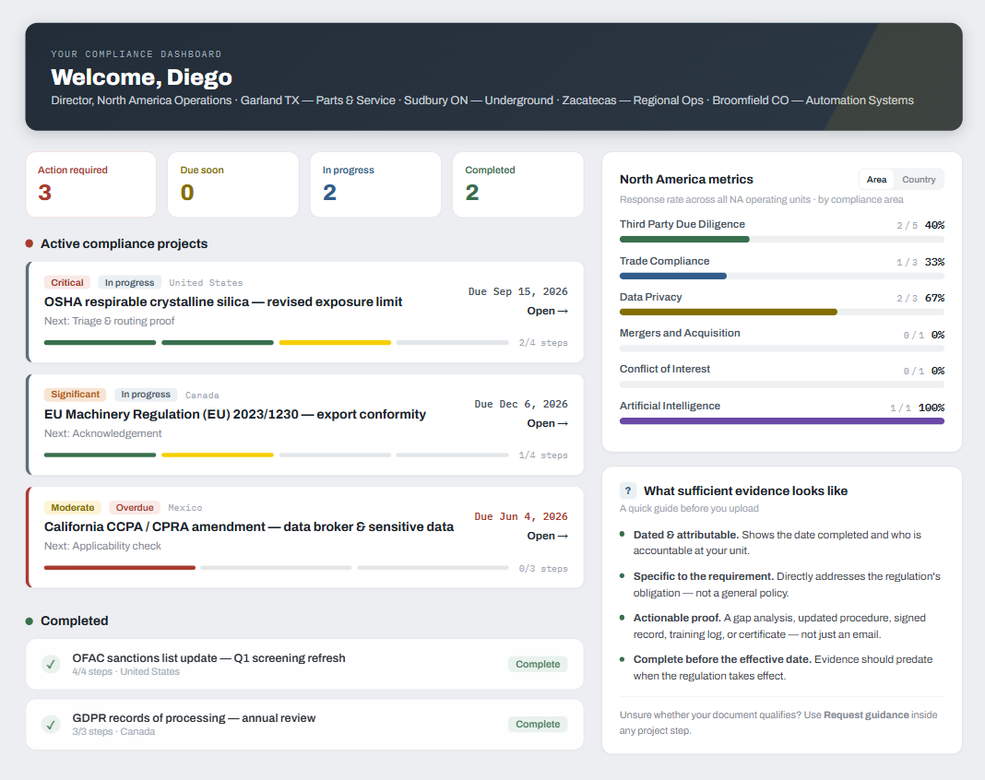Click Next: Applicability check text

[x=102, y=546]
